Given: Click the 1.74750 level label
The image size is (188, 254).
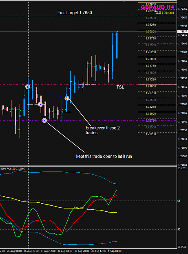Looking at the screenshot, I should click(150, 66).
